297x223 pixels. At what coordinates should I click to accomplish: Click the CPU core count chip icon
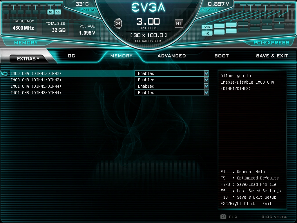[x=118, y=24]
